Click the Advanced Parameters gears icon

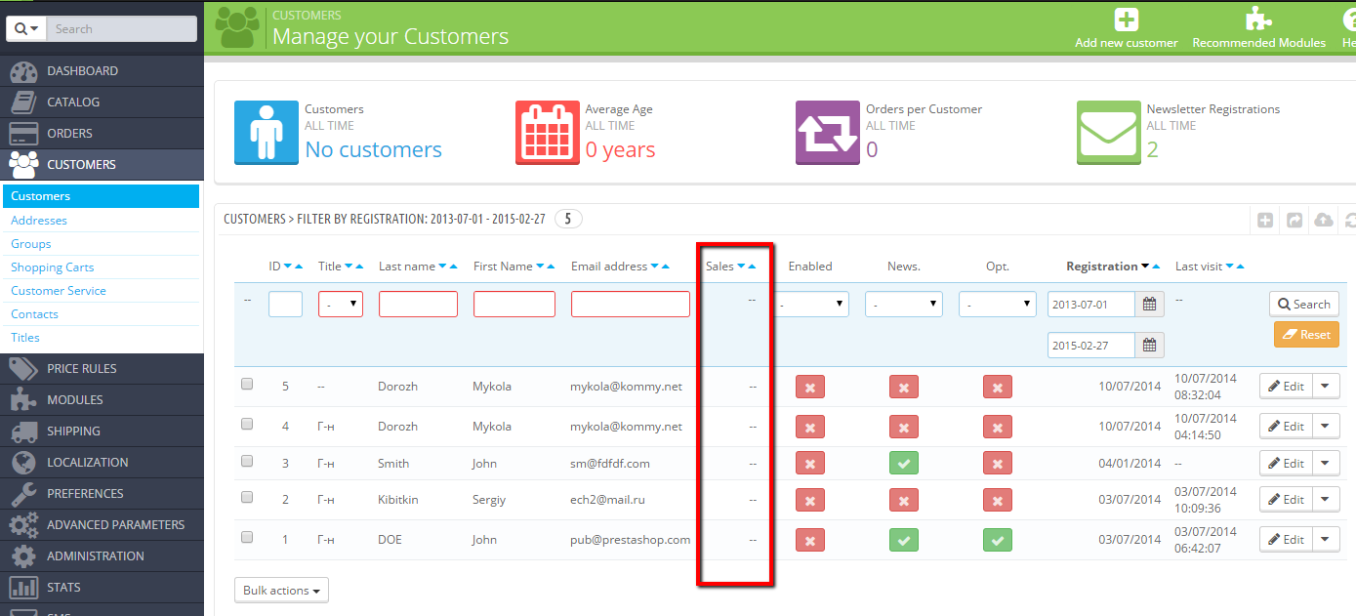(23, 525)
